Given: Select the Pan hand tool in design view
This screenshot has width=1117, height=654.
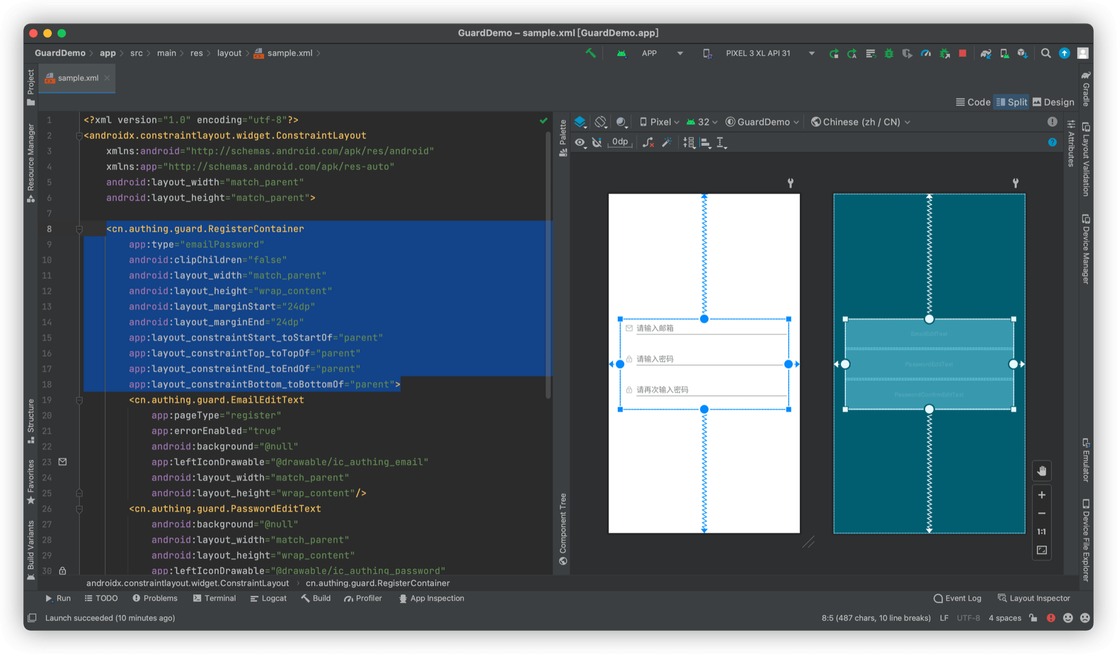Looking at the screenshot, I should (x=1041, y=471).
